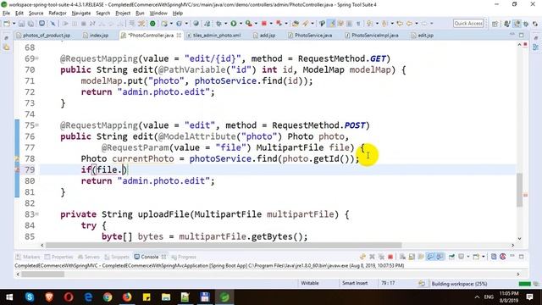
Task: Toggle Show Whitespace Characters icon
Action: pos(358,24)
